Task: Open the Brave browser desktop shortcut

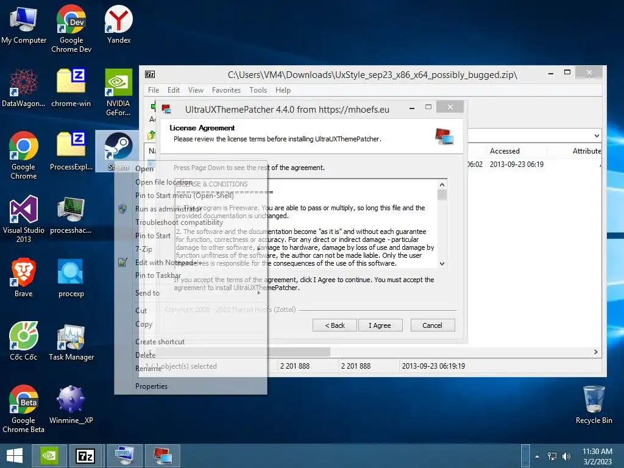Action: coord(24,278)
